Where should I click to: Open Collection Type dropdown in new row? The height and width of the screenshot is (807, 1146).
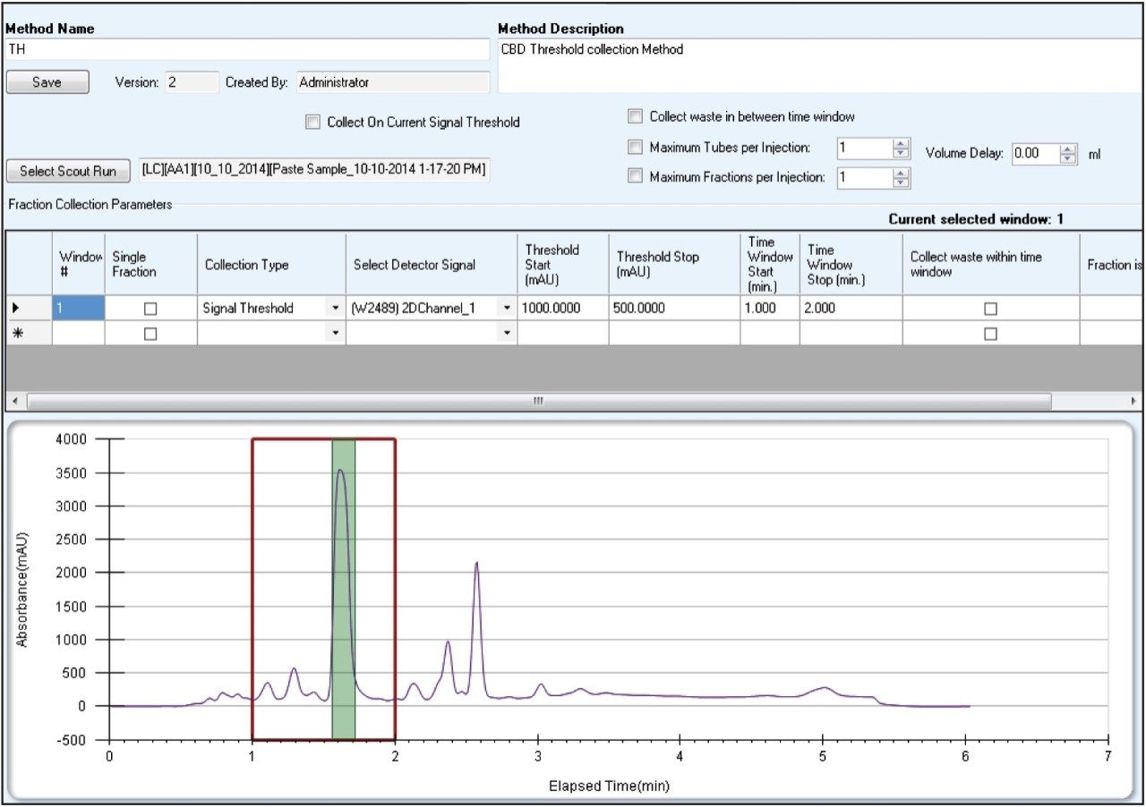335,333
